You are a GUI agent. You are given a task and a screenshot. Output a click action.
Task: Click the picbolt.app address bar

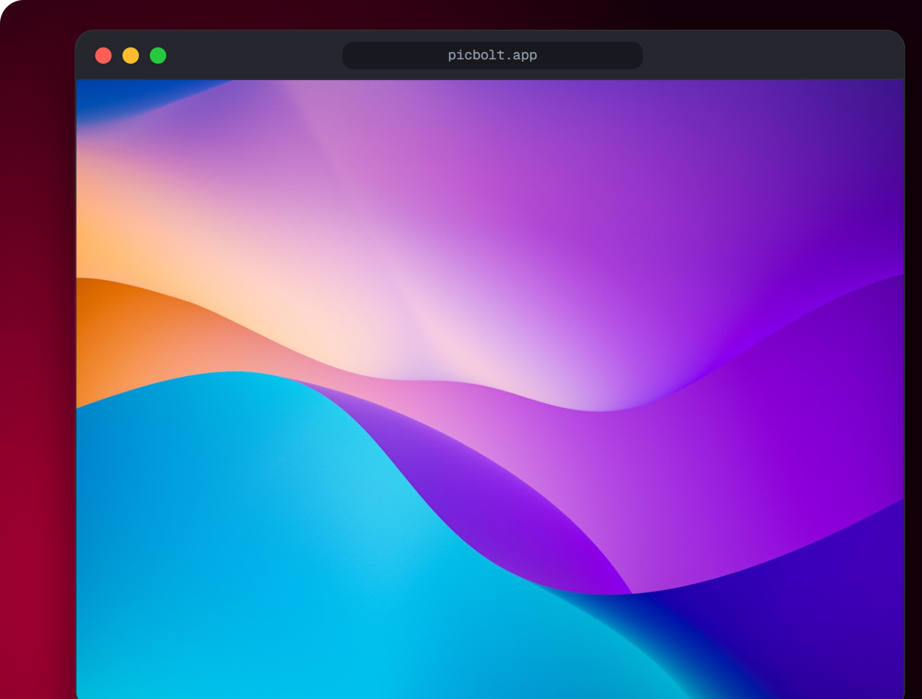[x=492, y=56]
